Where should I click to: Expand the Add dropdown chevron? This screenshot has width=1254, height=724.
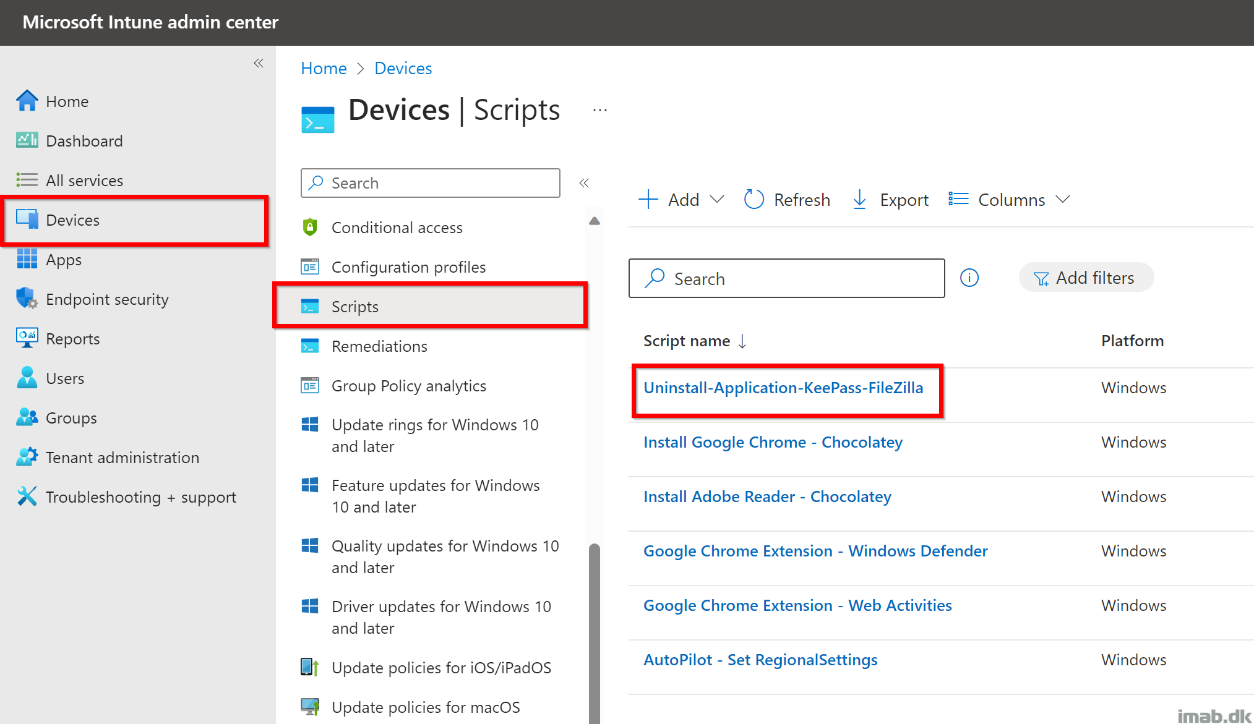pyautogui.click(x=716, y=199)
